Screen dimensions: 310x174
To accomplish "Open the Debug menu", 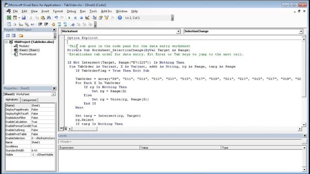I will (x=71, y=11).
